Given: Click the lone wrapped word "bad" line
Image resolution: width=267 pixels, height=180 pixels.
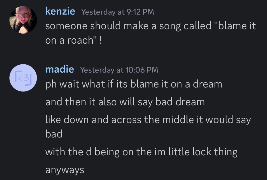Looking at the screenshot, I should click(x=54, y=134).
